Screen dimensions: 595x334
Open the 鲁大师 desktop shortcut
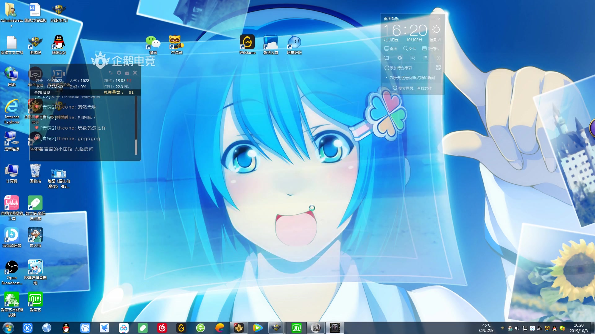(x=35, y=238)
